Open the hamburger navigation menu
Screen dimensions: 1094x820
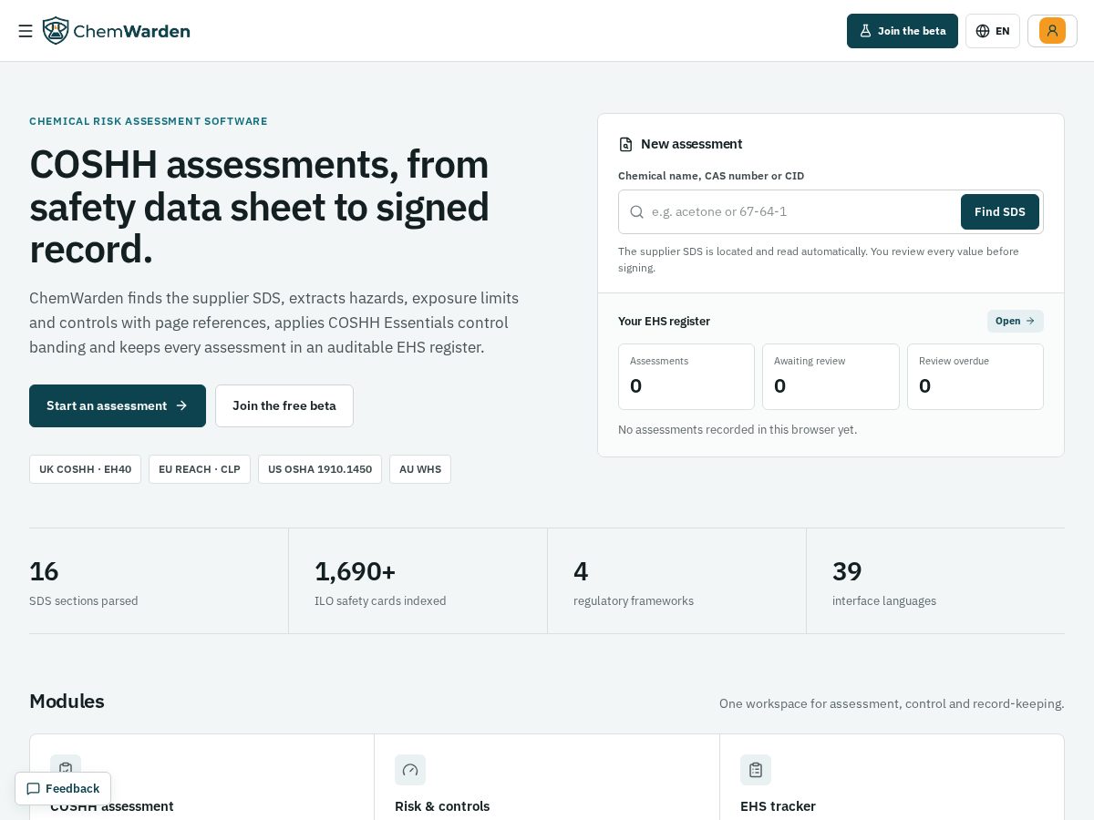(x=26, y=31)
